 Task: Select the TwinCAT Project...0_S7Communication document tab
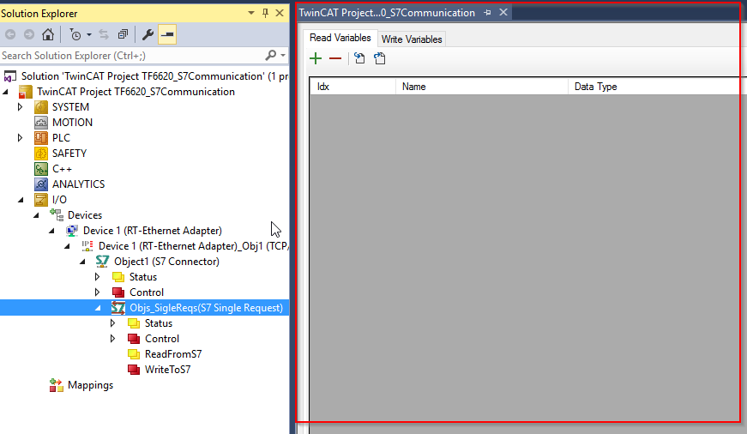[x=387, y=13]
